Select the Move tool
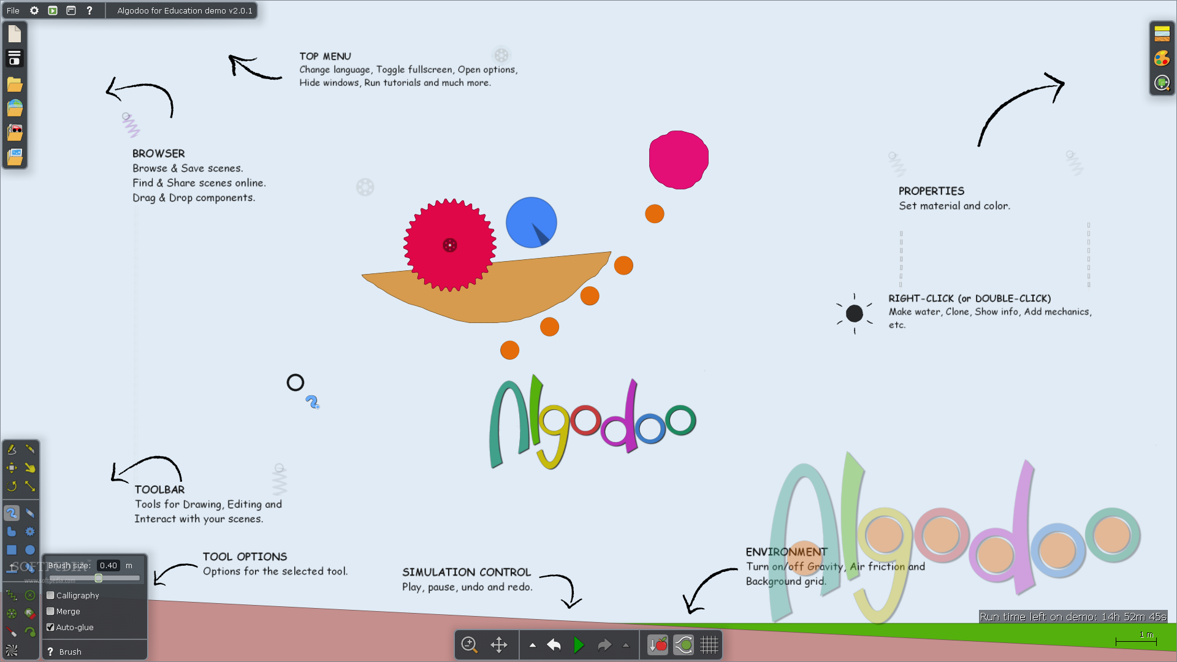The width and height of the screenshot is (1177, 662). (12, 468)
